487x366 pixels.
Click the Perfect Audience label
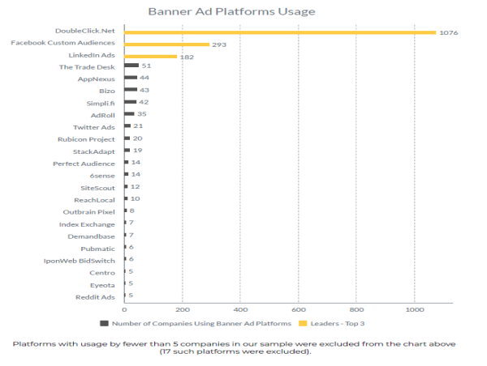(84, 164)
